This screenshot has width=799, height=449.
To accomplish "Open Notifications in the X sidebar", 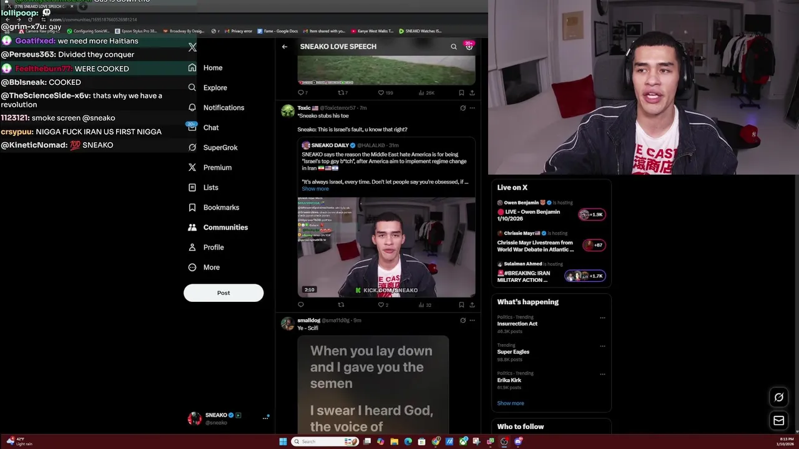I will (216, 107).
